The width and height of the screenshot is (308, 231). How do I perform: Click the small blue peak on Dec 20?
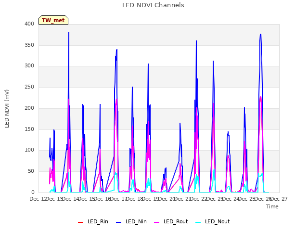166,168
